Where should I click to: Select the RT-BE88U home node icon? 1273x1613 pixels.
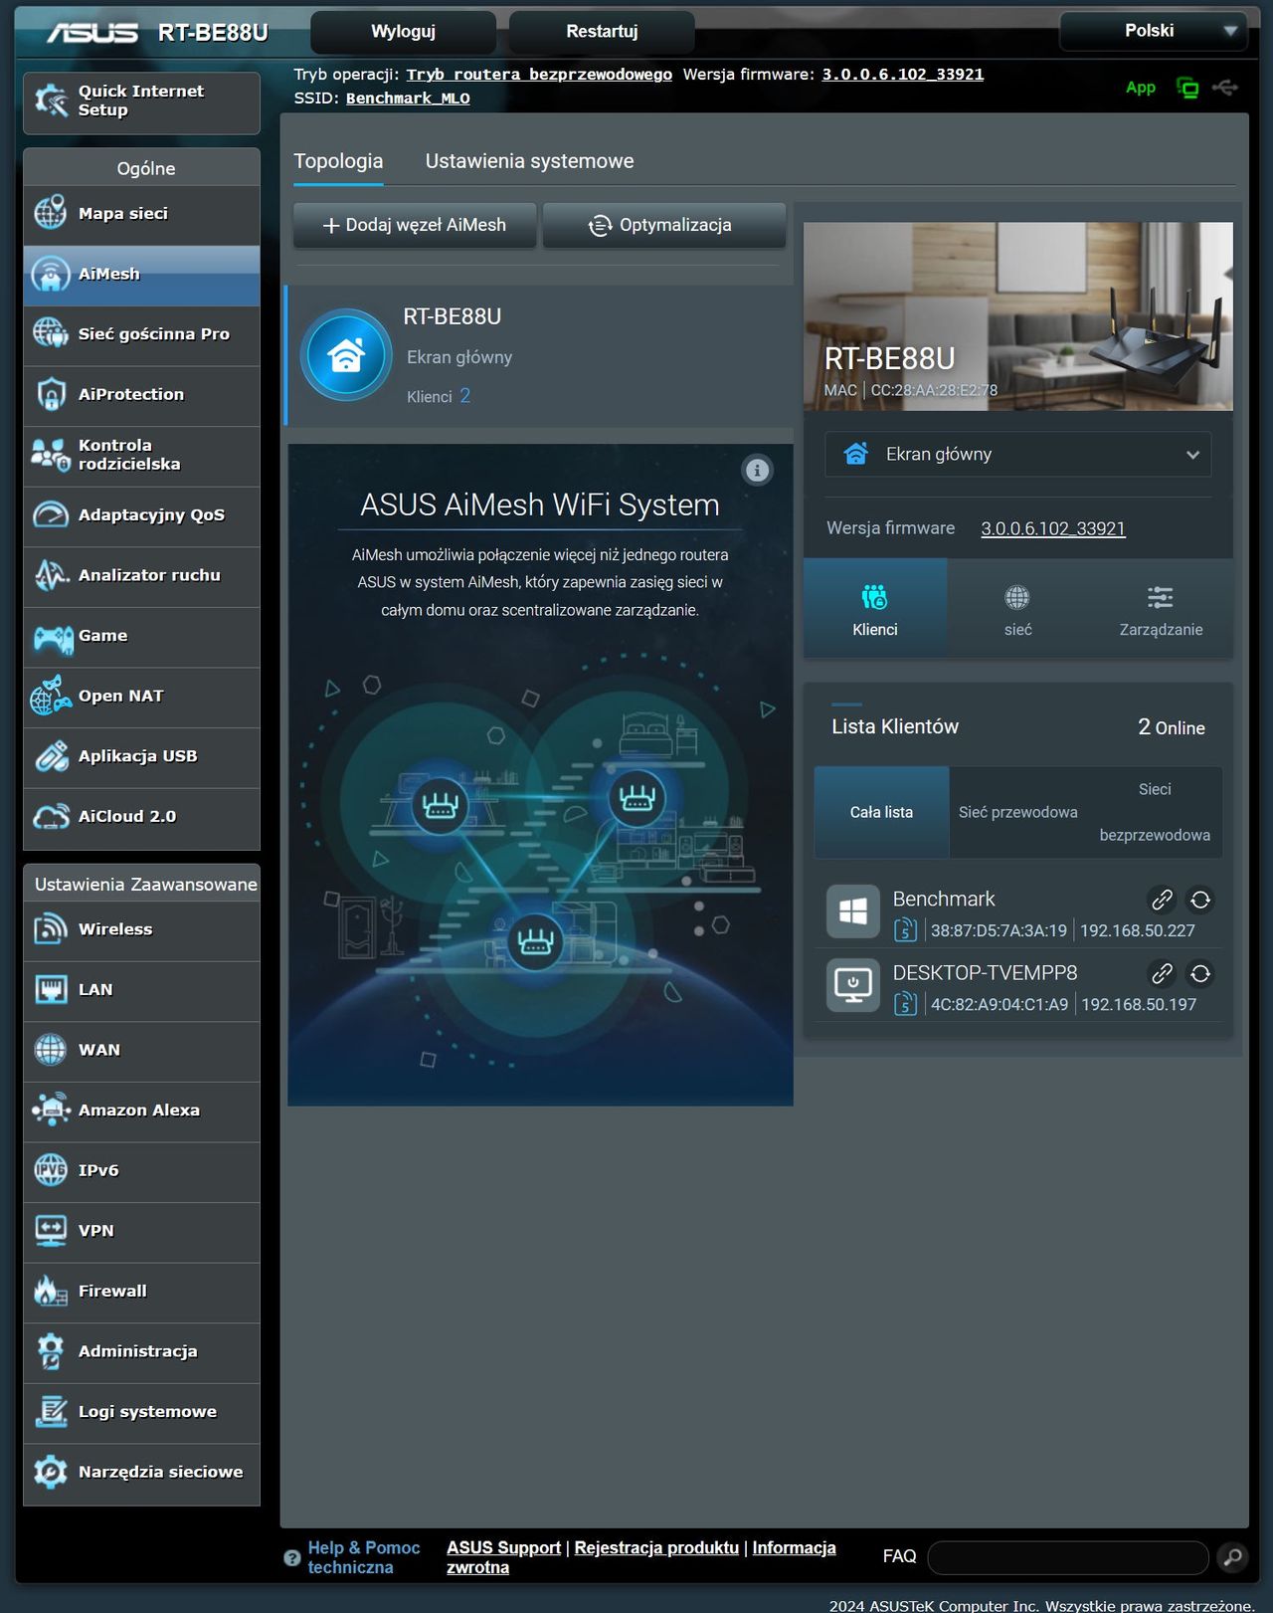pyautogui.click(x=346, y=355)
